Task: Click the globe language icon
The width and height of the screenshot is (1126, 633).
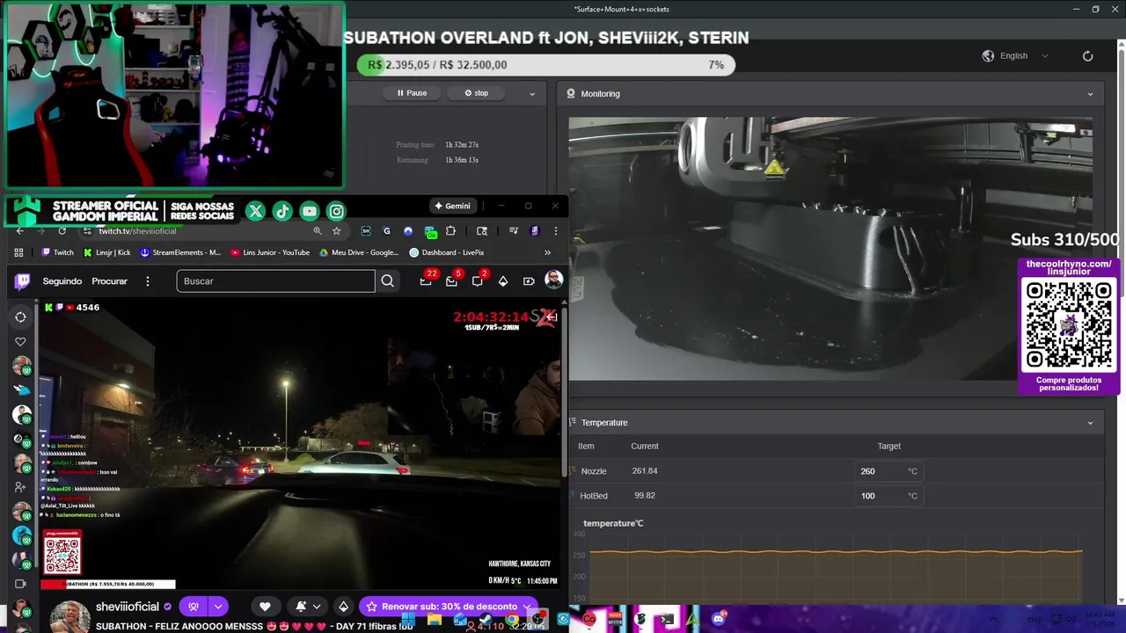Action: tap(988, 55)
